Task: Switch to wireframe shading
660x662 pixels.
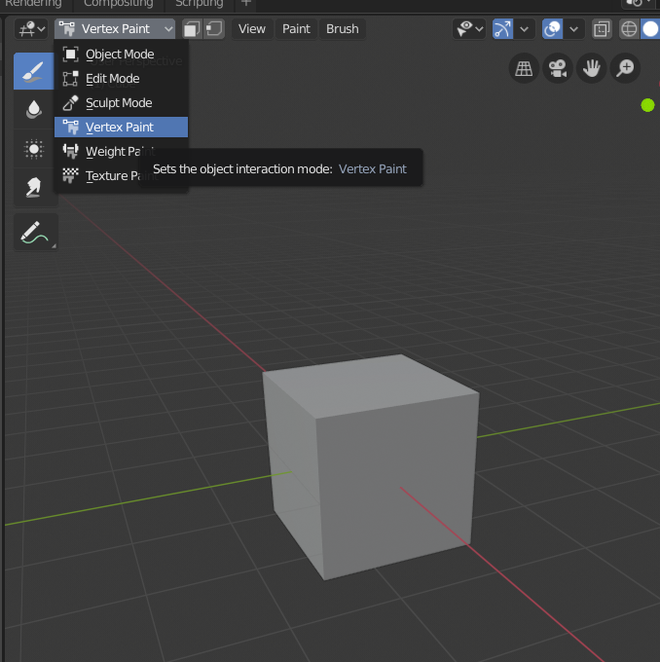Action: point(629,29)
